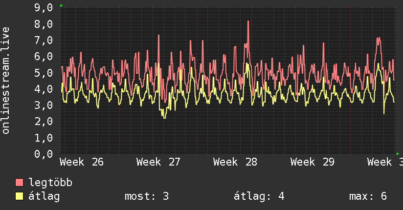Click the Week 28 axis label
This screenshot has height=210, width=403.
[x=235, y=162]
